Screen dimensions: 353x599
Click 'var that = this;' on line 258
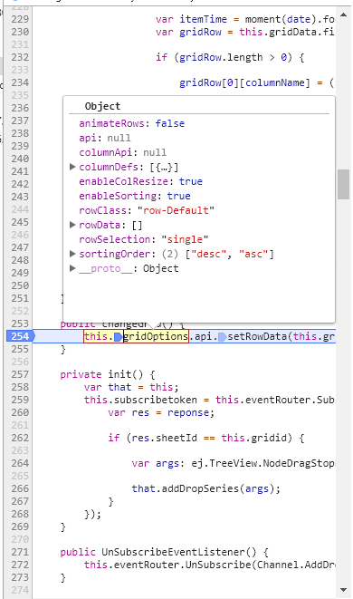coord(131,387)
